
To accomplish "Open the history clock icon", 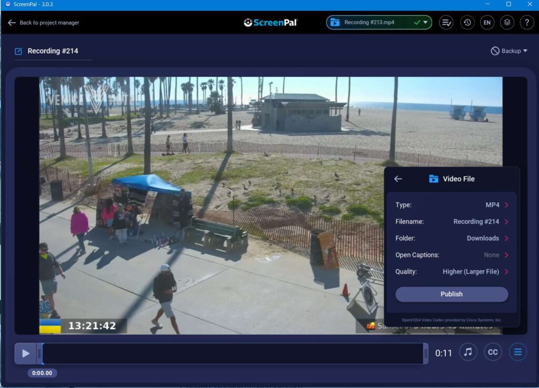I will pyautogui.click(x=467, y=23).
